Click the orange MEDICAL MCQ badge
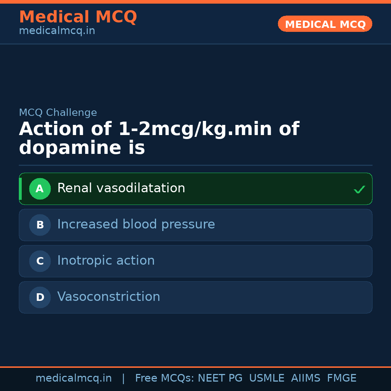The width and height of the screenshot is (391, 391). pos(325,24)
